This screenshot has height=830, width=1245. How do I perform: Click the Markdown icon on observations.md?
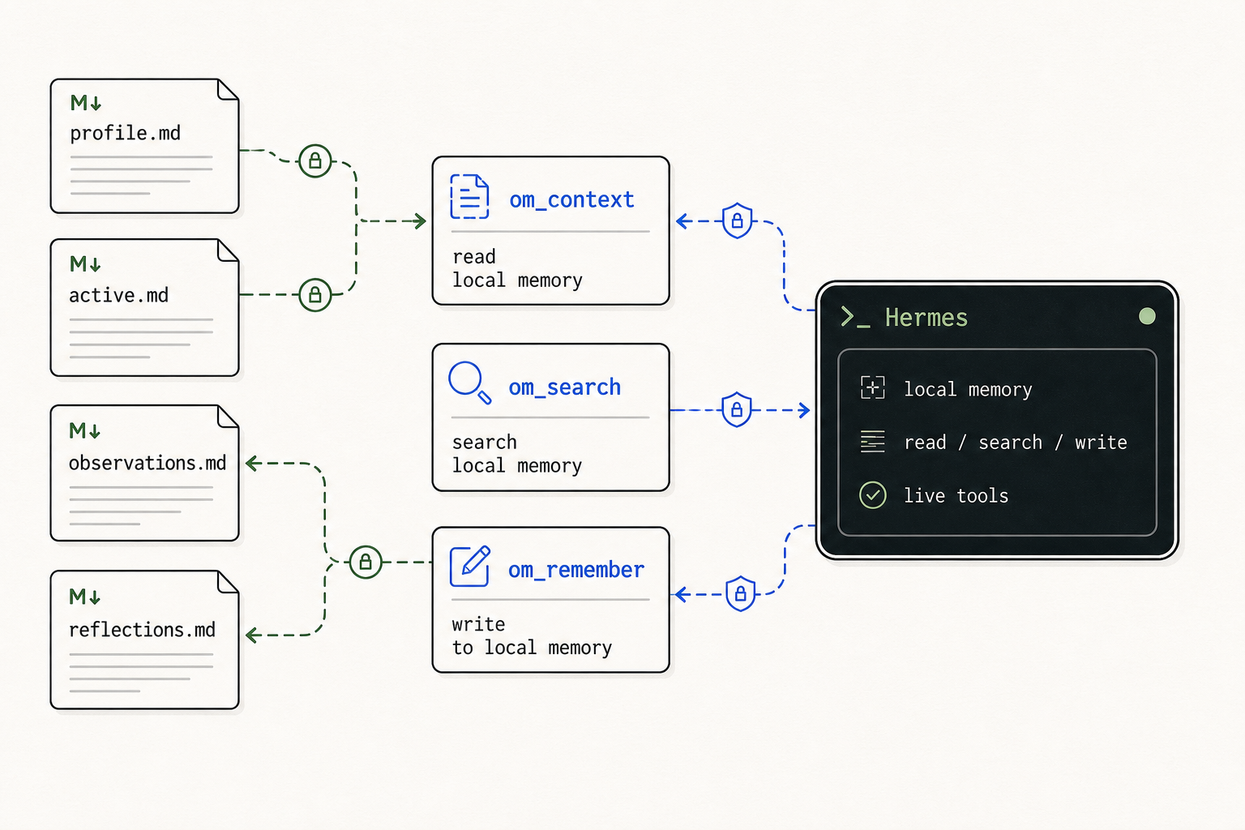tap(85, 430)
